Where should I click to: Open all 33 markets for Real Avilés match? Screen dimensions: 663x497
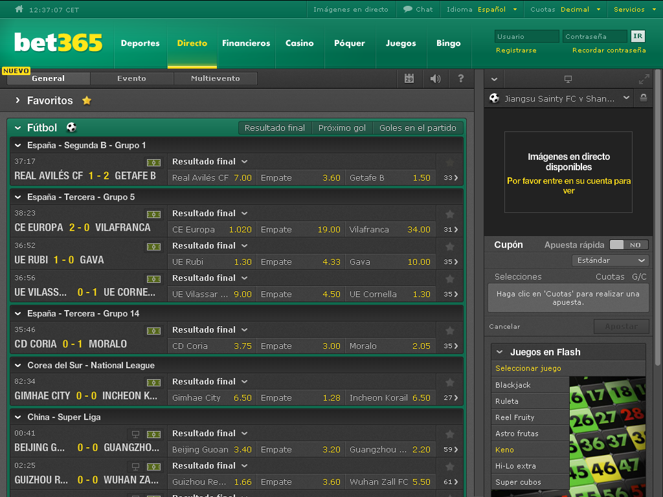click(451, 177)
